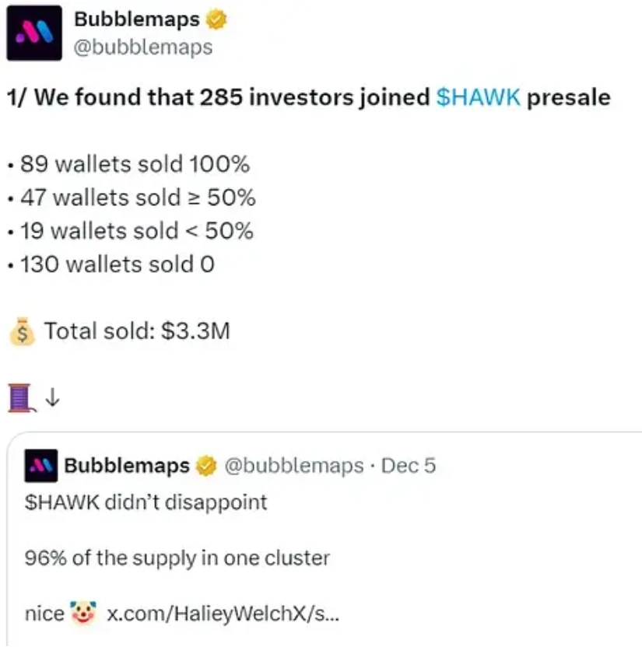This screenshot has height=654, width=642.
Task: Click the verified badge in the quoted tweet
Action: 206,467
